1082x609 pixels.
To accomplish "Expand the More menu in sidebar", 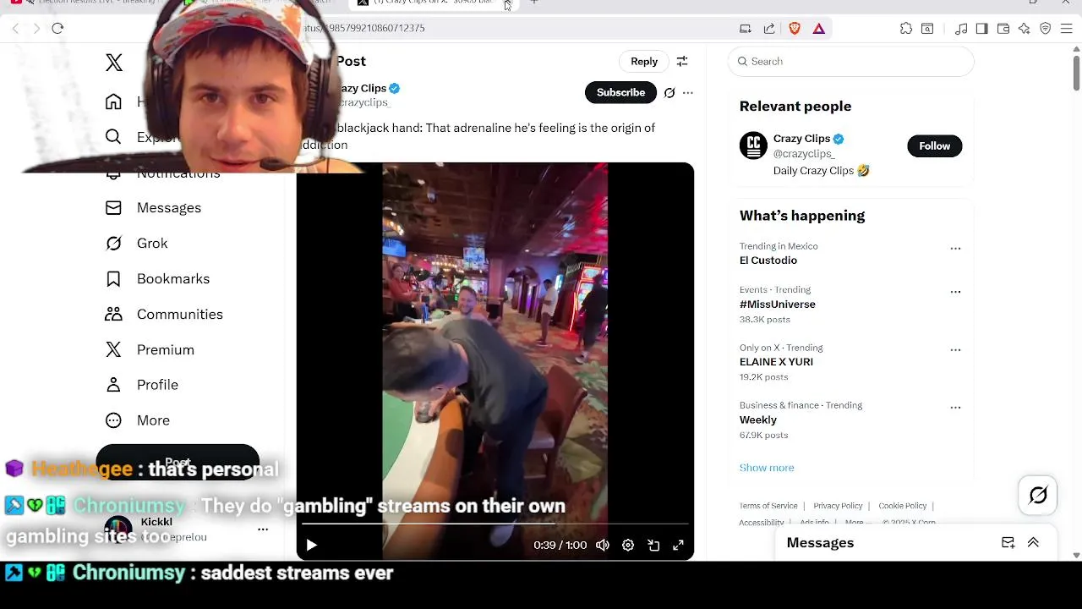I will tap(137, 420).
